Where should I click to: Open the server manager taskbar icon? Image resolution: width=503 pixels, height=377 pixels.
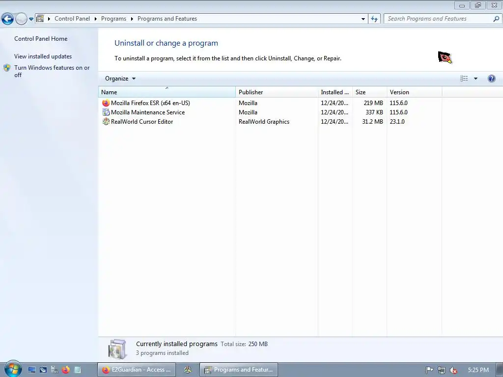(55, 370)
